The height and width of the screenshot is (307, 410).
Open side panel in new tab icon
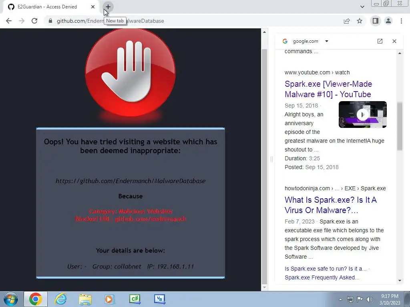coord(380,41)
